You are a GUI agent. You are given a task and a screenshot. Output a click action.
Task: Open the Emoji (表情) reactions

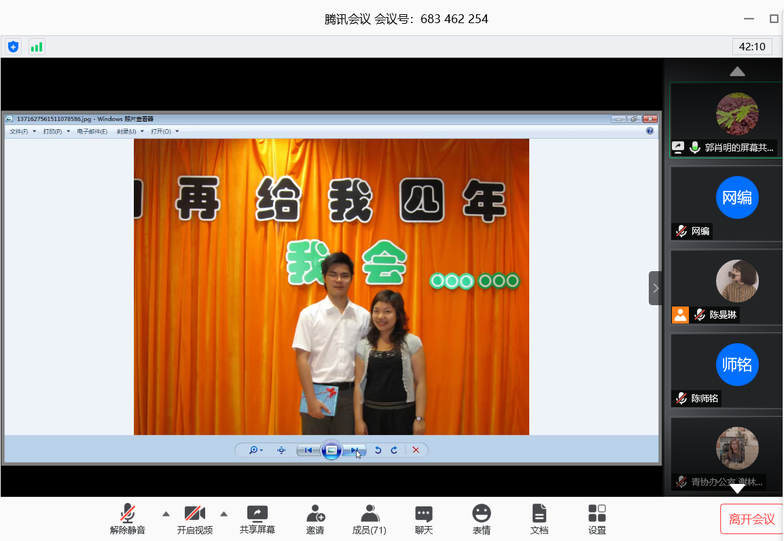tap(482, 519)
